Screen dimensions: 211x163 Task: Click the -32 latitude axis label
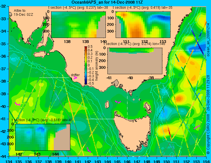pyautogui.click(x=3, y=6)
